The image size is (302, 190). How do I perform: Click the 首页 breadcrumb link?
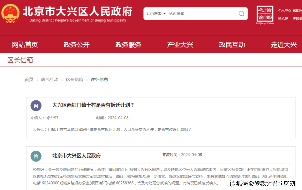tap(29, 80)
